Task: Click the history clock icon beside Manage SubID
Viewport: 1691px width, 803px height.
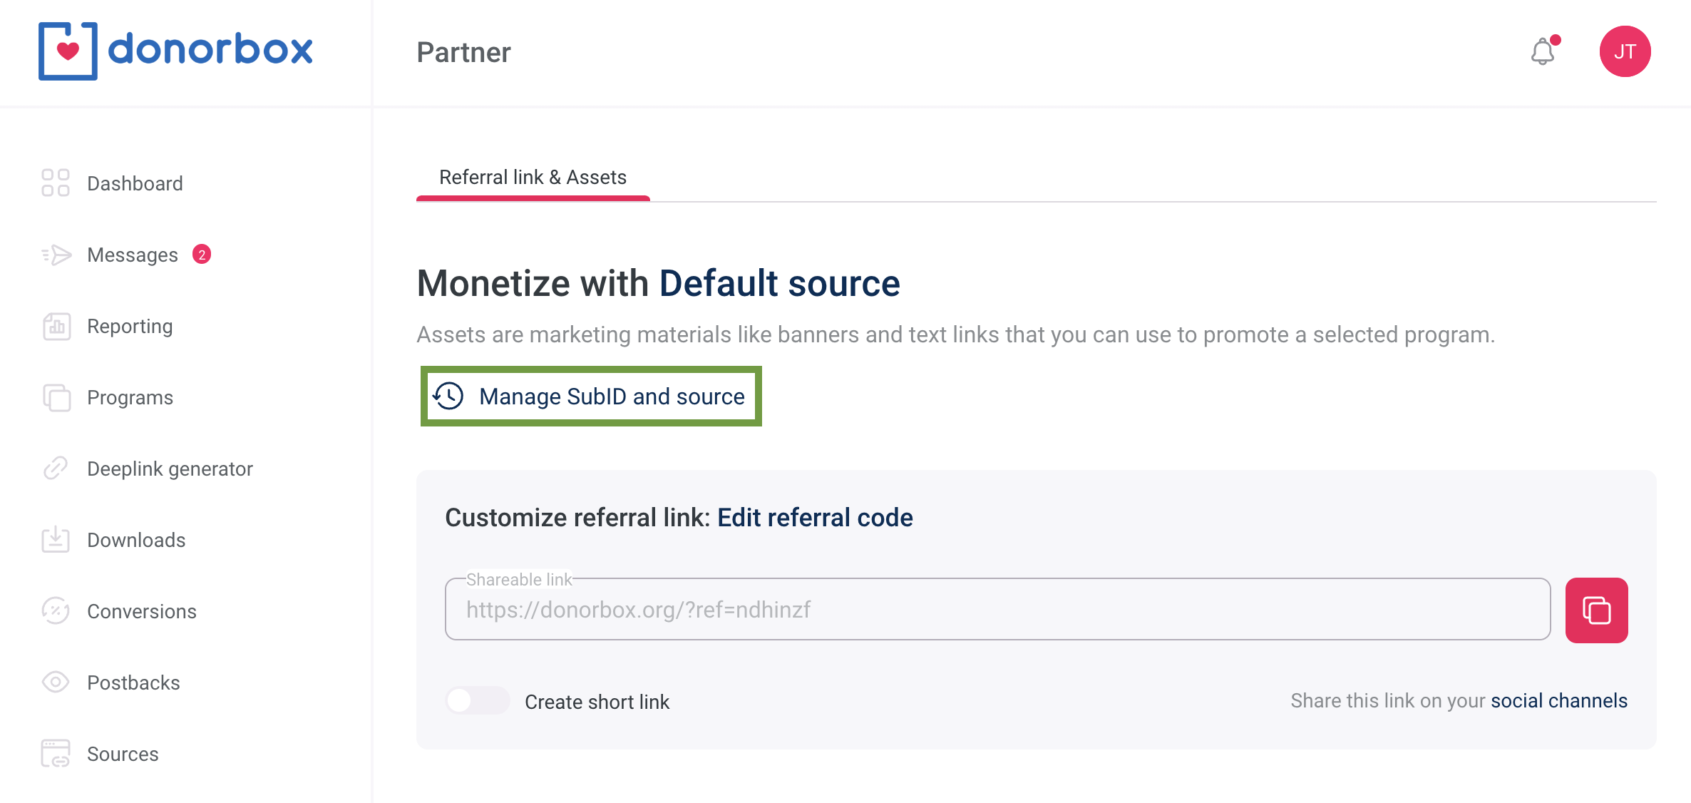Action: pyautogui.click(x=448, y=396)
